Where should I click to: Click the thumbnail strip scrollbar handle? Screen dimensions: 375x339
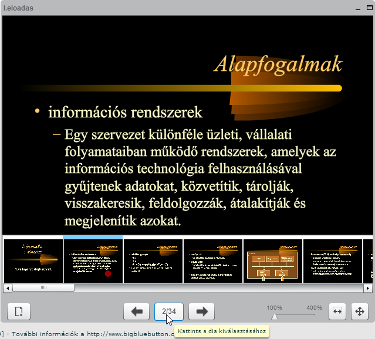43,288
